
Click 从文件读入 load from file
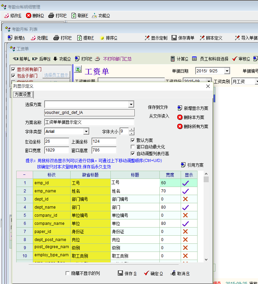click(x=159, y=116)
